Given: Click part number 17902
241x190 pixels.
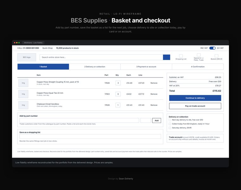Looking at the screenshot, I should coord(107,94).
